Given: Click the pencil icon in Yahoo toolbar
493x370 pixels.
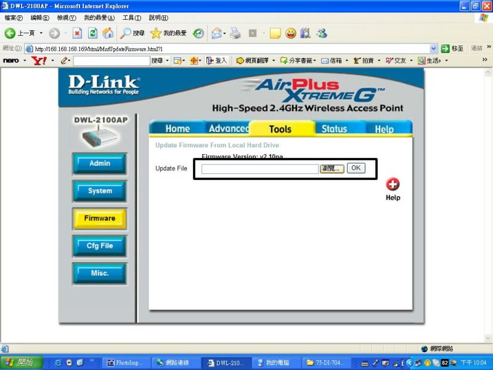Looking at the screenshot, I should (x=65, y=60).
